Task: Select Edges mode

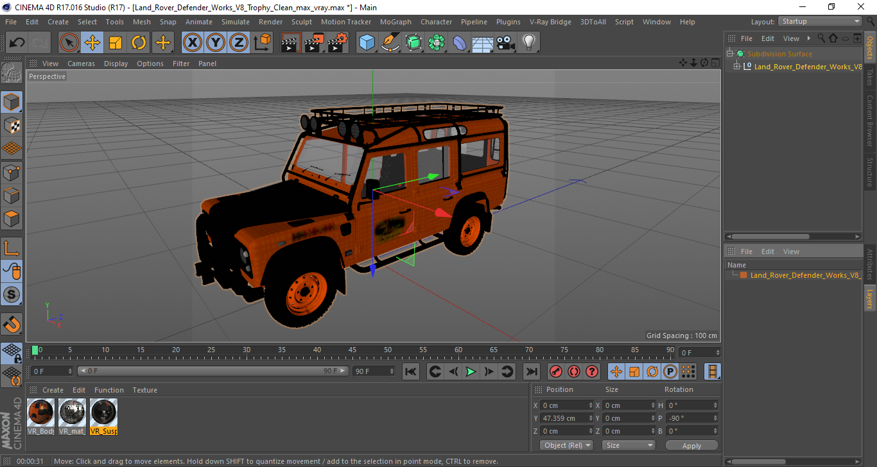Action: click(12, 195)
